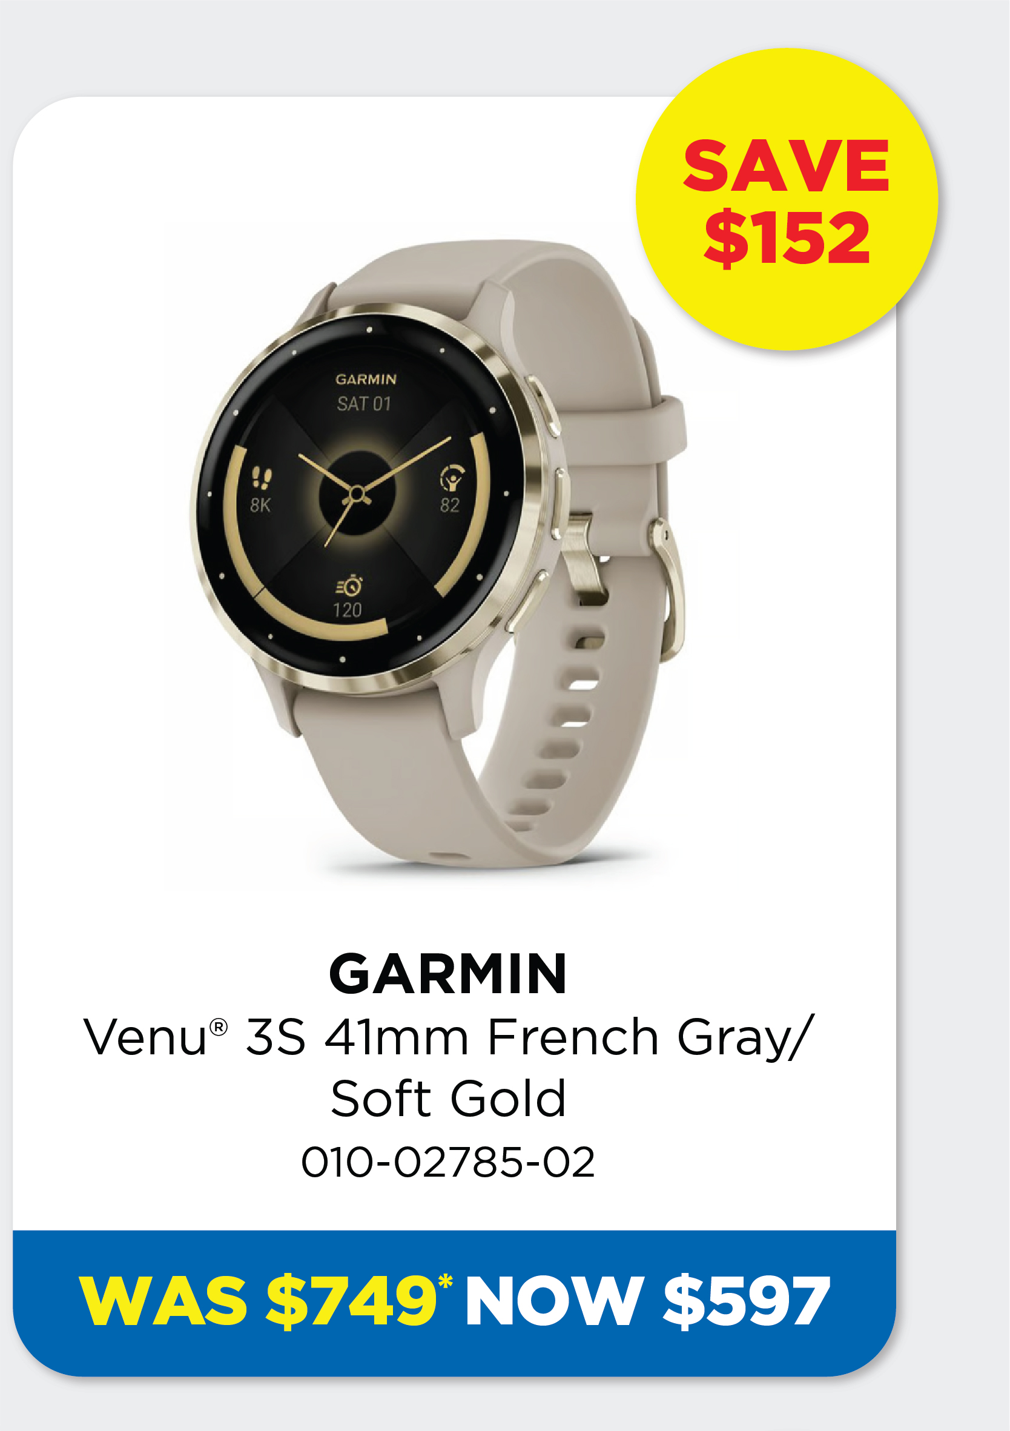The image size is (1010, 1431).
Task: Click the SAT 01 date on watch face
Action: (x=364, y=404)
